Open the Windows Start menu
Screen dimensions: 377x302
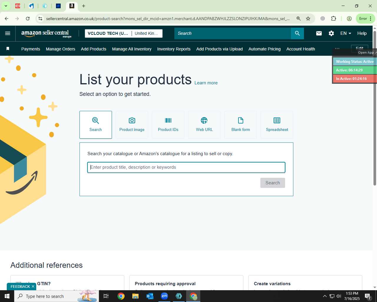[x=7, y=296]
